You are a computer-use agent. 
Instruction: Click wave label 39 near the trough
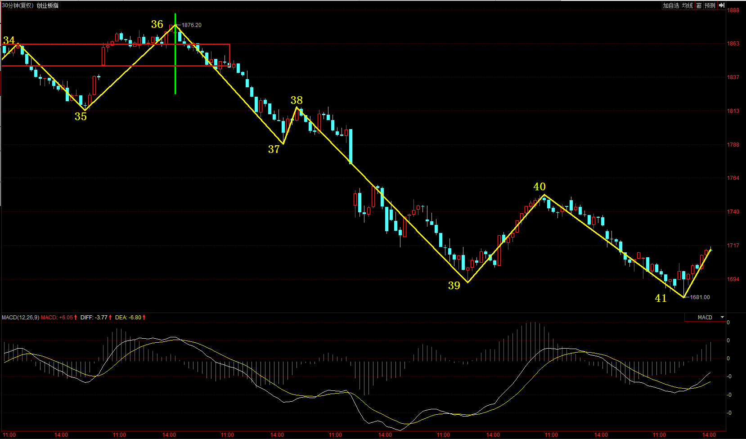(x=454, y=286)
